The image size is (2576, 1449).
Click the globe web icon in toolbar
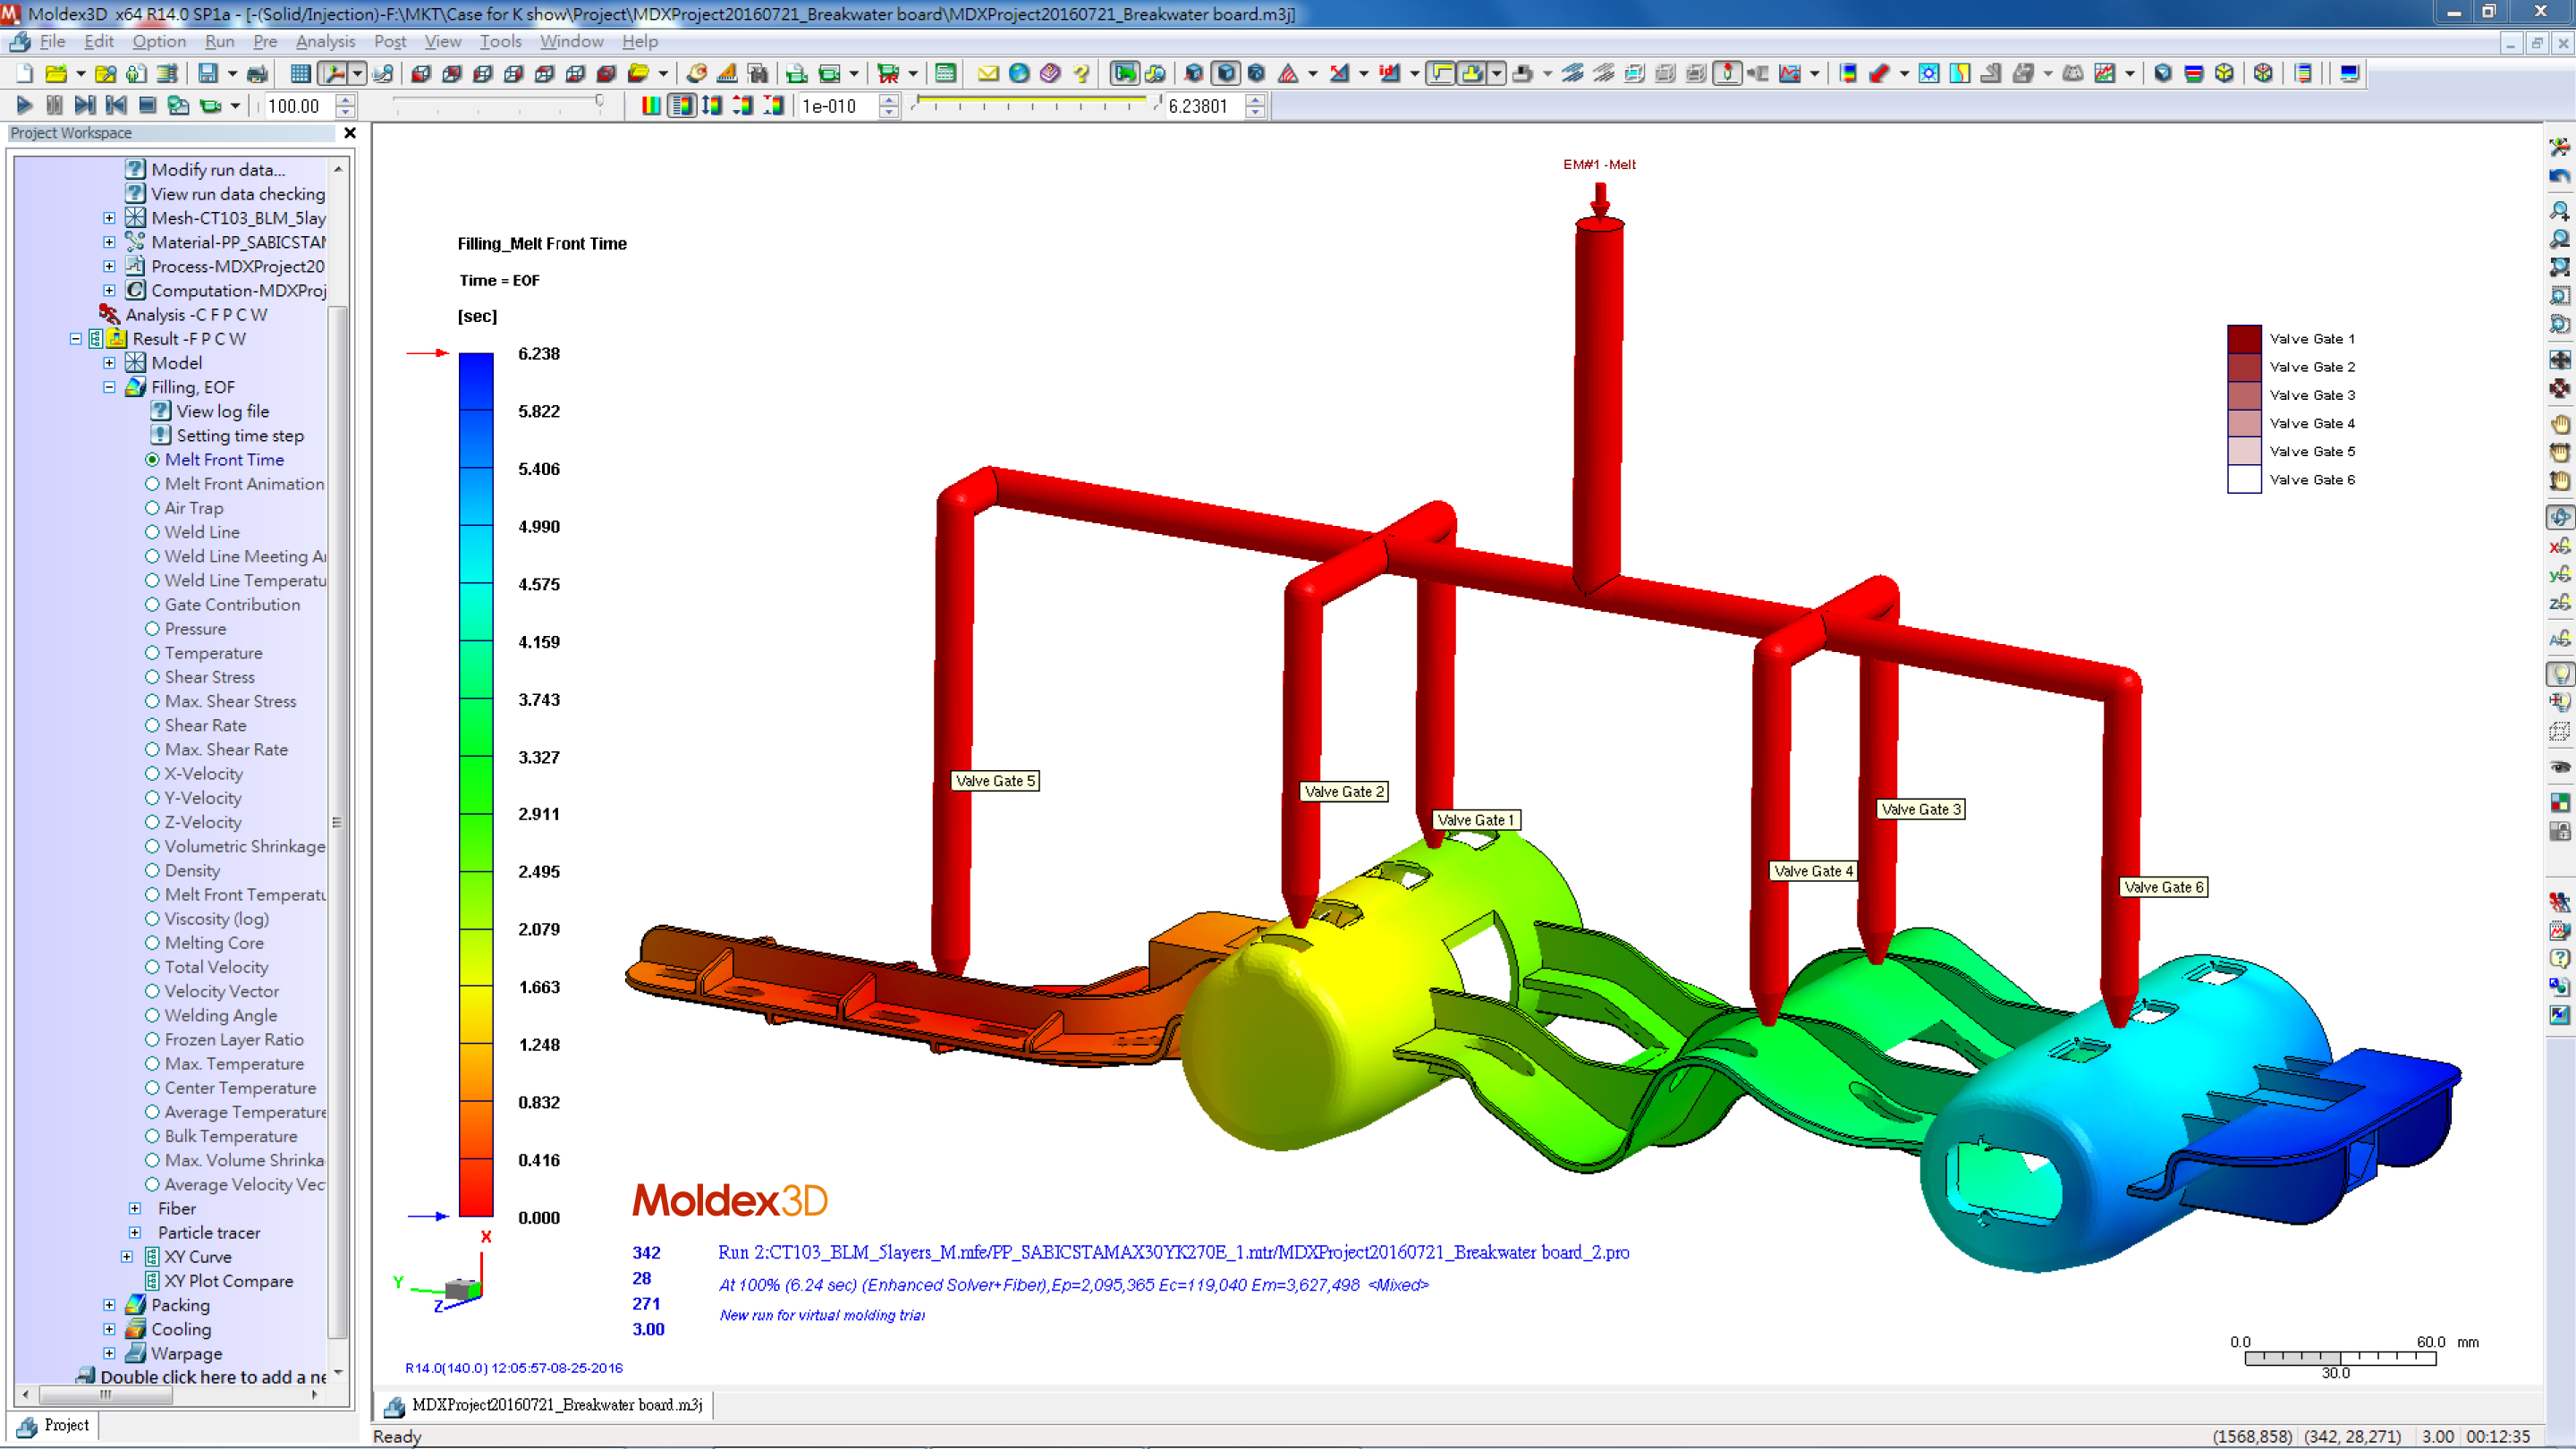tap(1019, 73)
